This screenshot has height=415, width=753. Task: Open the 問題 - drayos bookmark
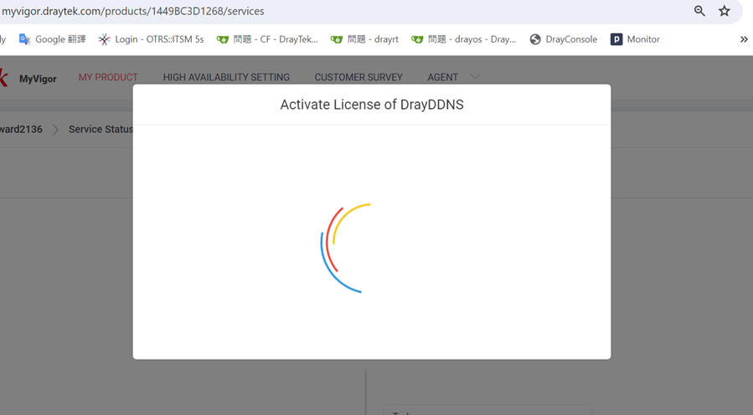[x=464, y=39]
